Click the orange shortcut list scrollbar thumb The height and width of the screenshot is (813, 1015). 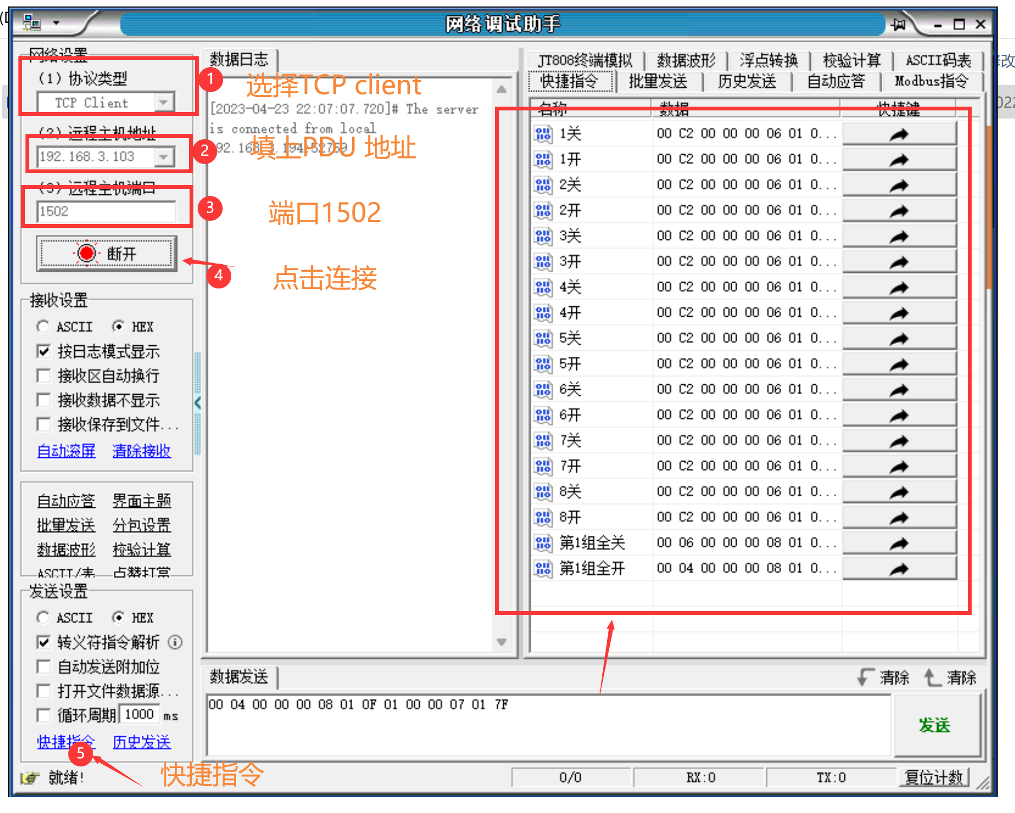(989, 206)
